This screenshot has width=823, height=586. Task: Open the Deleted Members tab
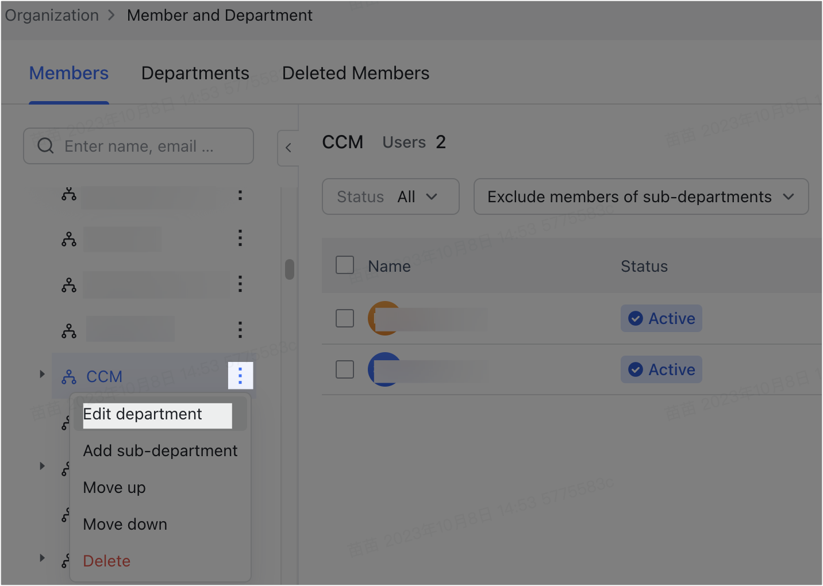[355, 73]
